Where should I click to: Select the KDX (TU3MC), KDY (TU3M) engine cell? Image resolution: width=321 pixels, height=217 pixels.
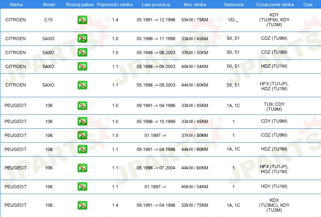click(274, 205)
